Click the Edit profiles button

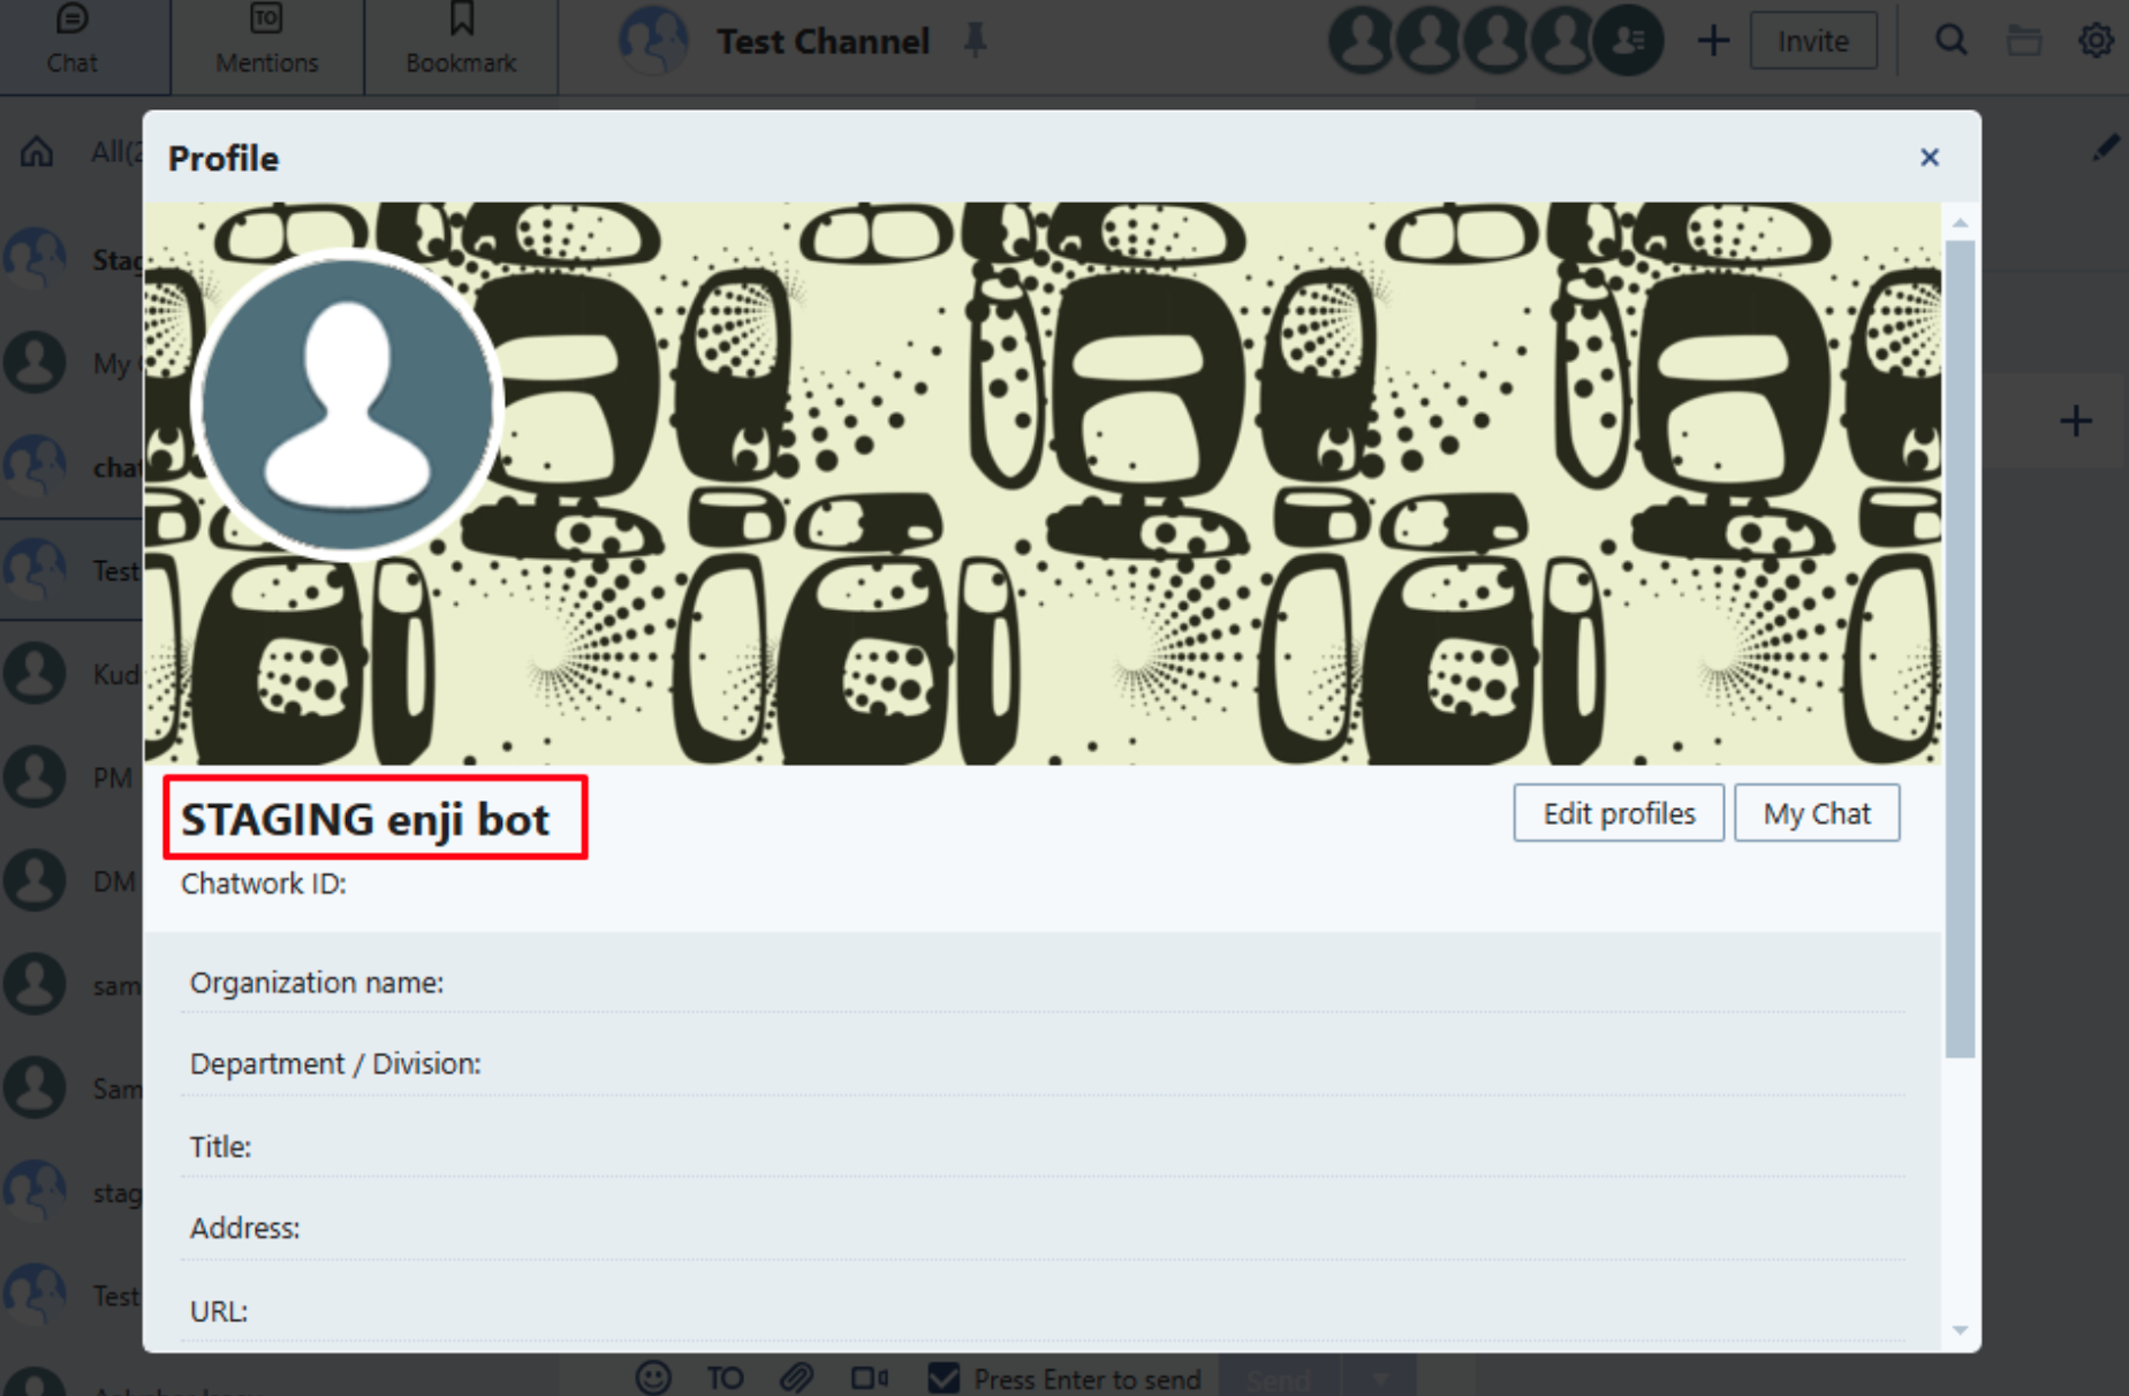pos(1618,814)
